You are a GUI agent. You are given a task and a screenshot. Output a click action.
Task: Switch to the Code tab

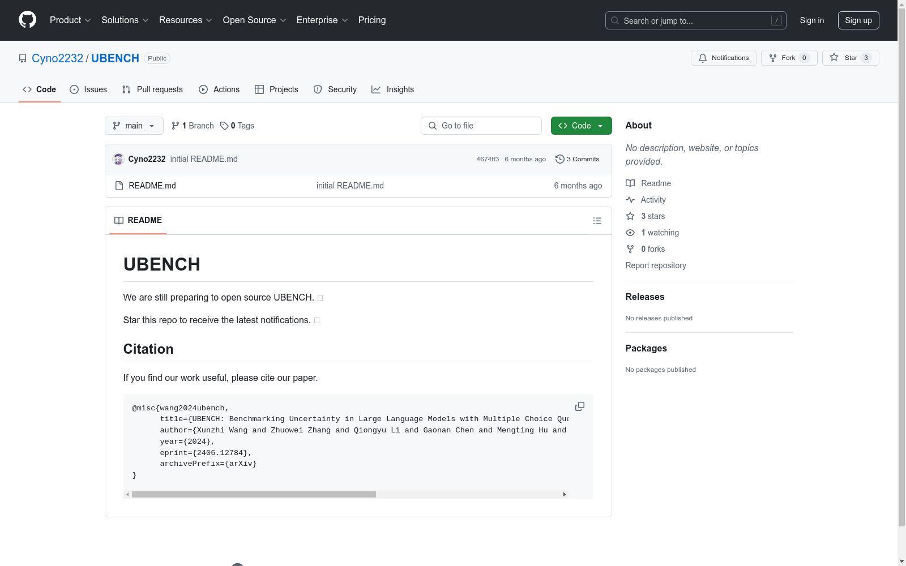click(40, 89)
